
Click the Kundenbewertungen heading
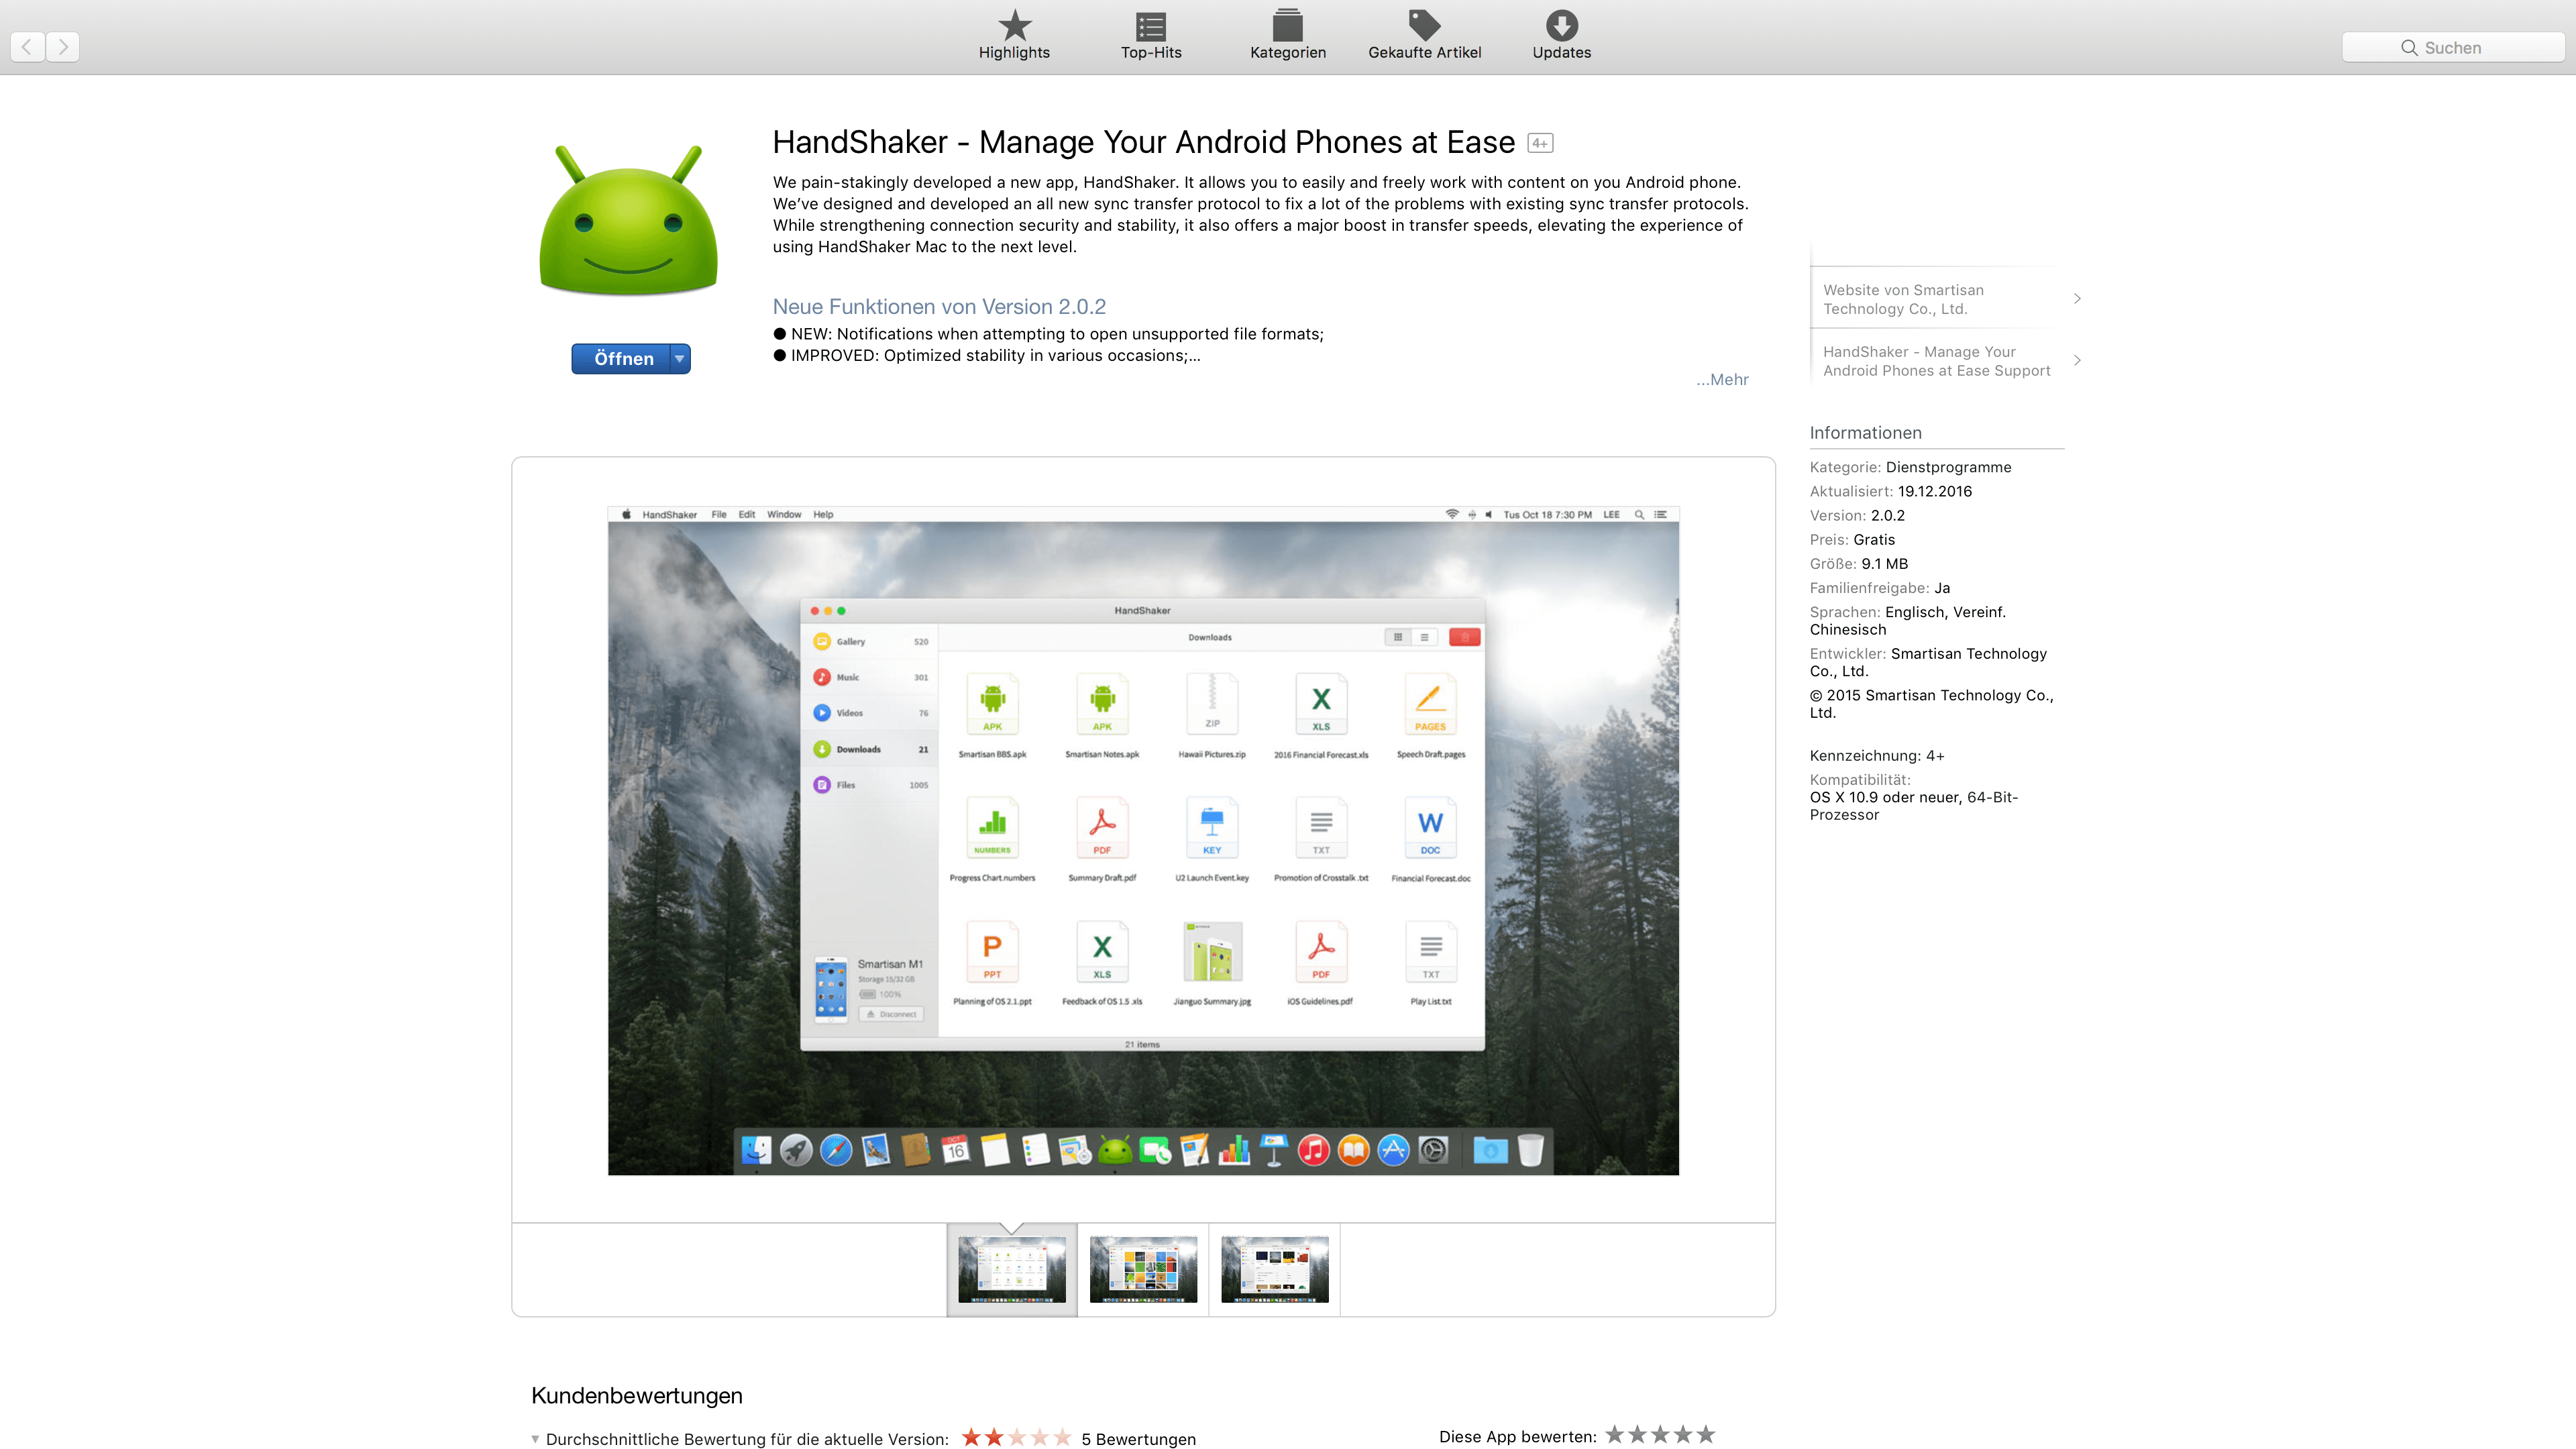click(x=636, y=1396)
